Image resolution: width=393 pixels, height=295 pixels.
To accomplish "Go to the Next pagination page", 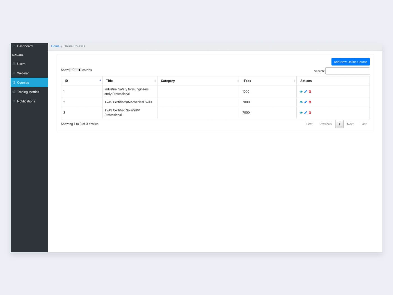I will click(350, 124).
